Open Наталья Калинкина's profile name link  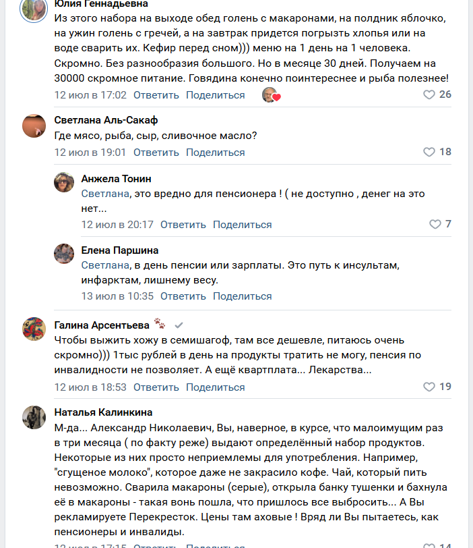click(x=103, y=412)
